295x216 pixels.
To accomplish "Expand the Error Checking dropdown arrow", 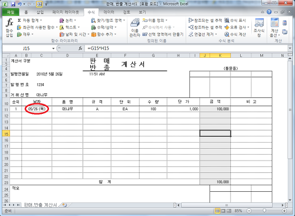I will 248,27.
